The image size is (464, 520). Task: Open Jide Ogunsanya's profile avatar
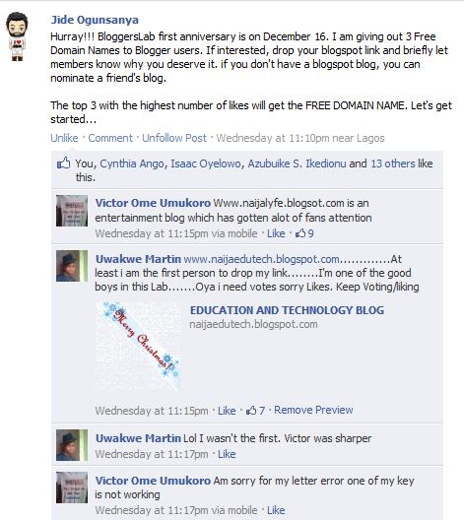point(17,36)
